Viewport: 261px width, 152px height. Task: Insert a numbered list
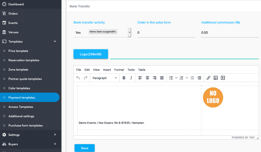coord(181,78)
